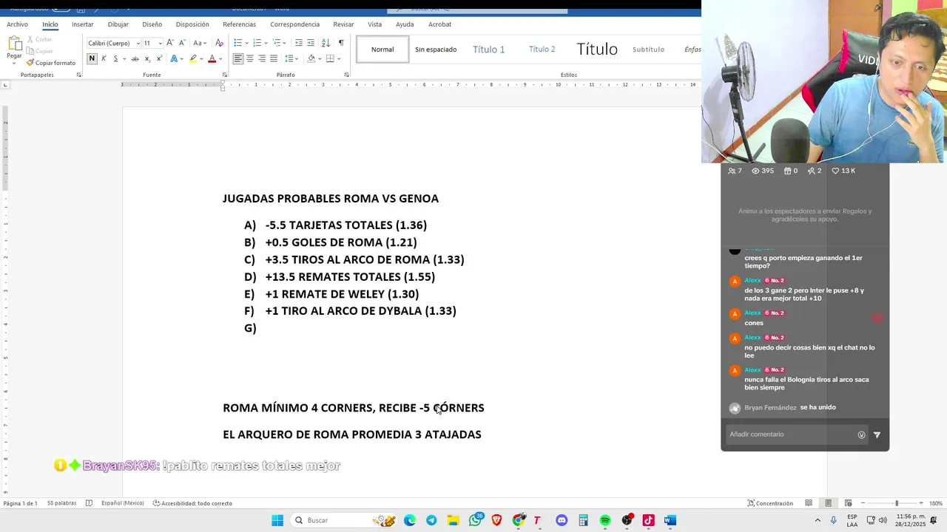Open WhatsApp from taskbar
This screenshot has height=532, width=947.
(x=476, y=520)
